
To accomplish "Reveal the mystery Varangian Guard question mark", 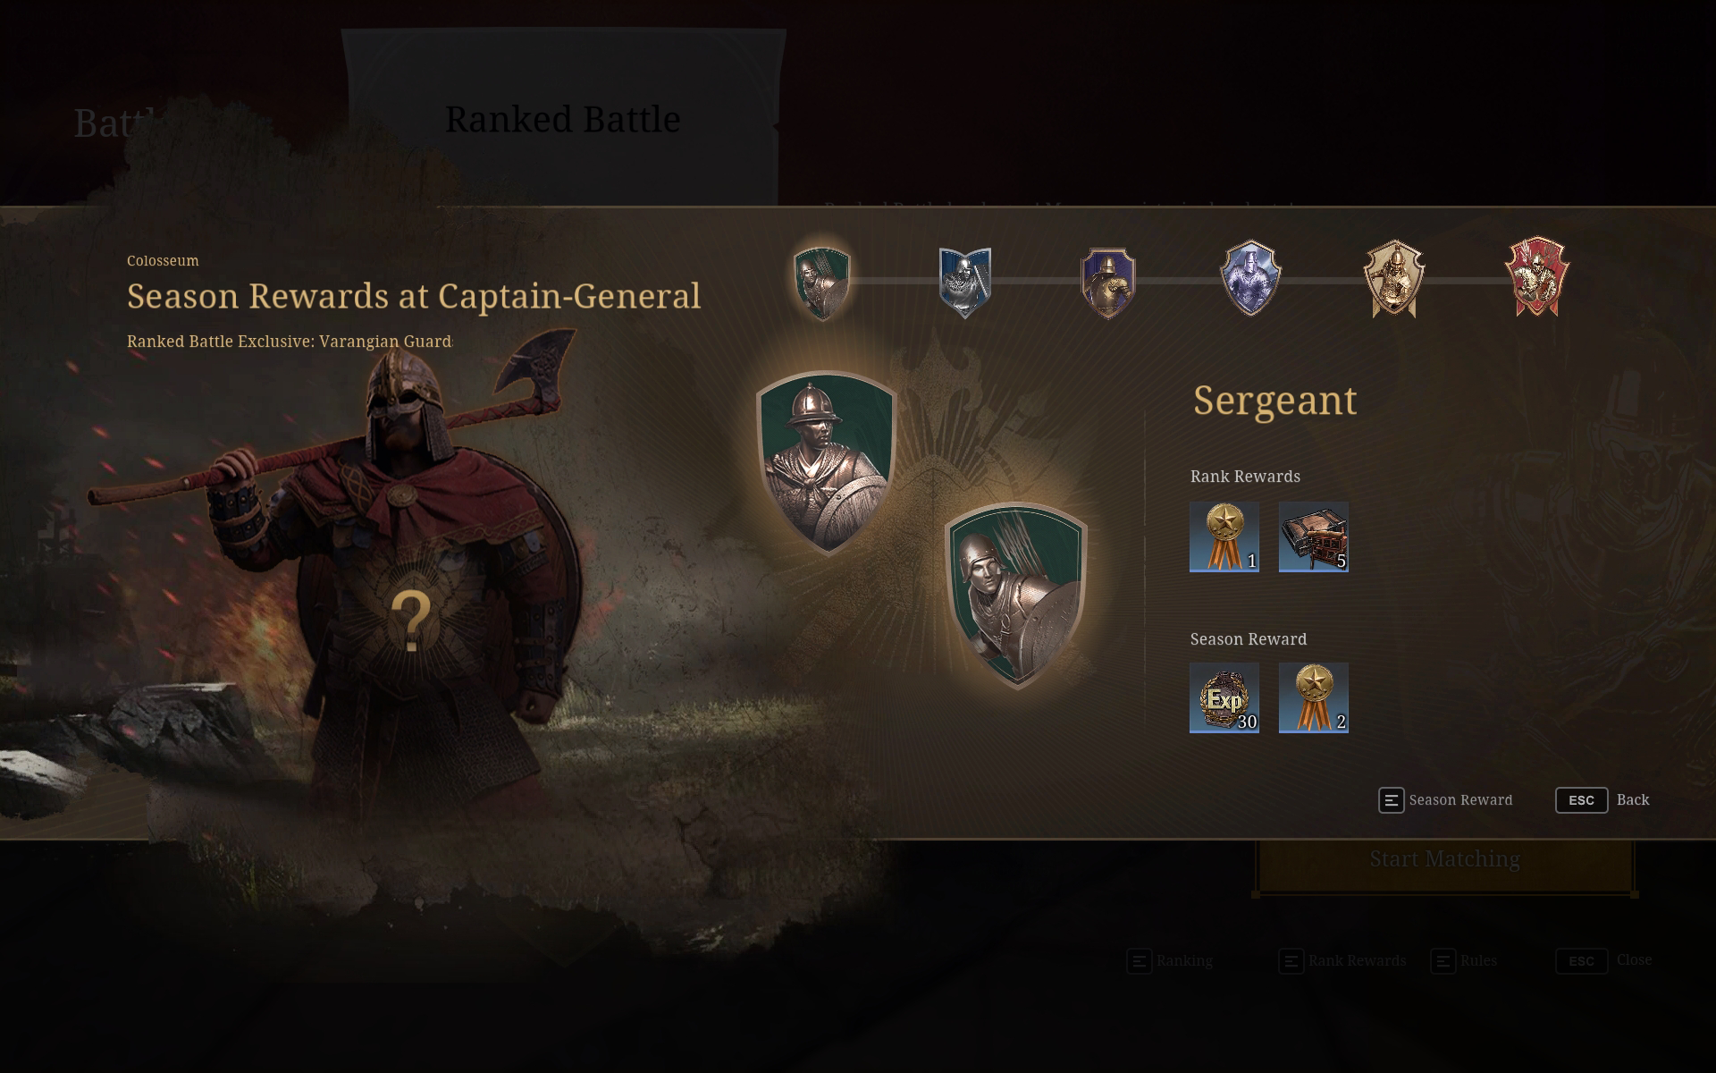I will (x=410, y=622).
